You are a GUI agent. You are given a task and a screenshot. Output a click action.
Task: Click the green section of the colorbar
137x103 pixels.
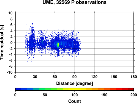click(48, 89)
